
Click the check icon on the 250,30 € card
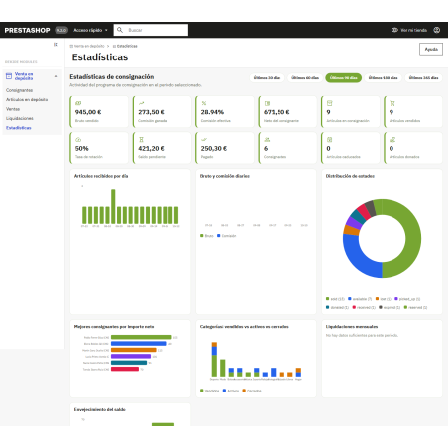point(204,140)
